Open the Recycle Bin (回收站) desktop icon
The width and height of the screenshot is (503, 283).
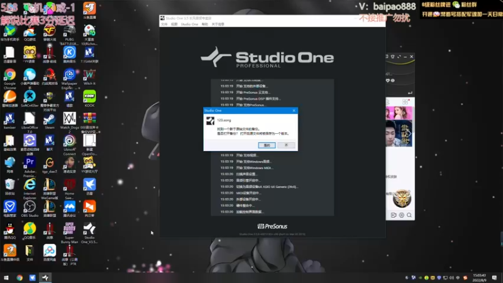9,187
